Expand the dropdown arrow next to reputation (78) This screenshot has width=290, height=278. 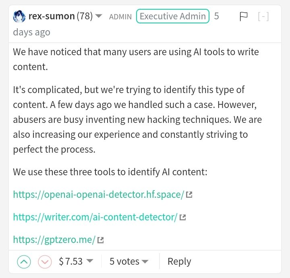point(99,17)
